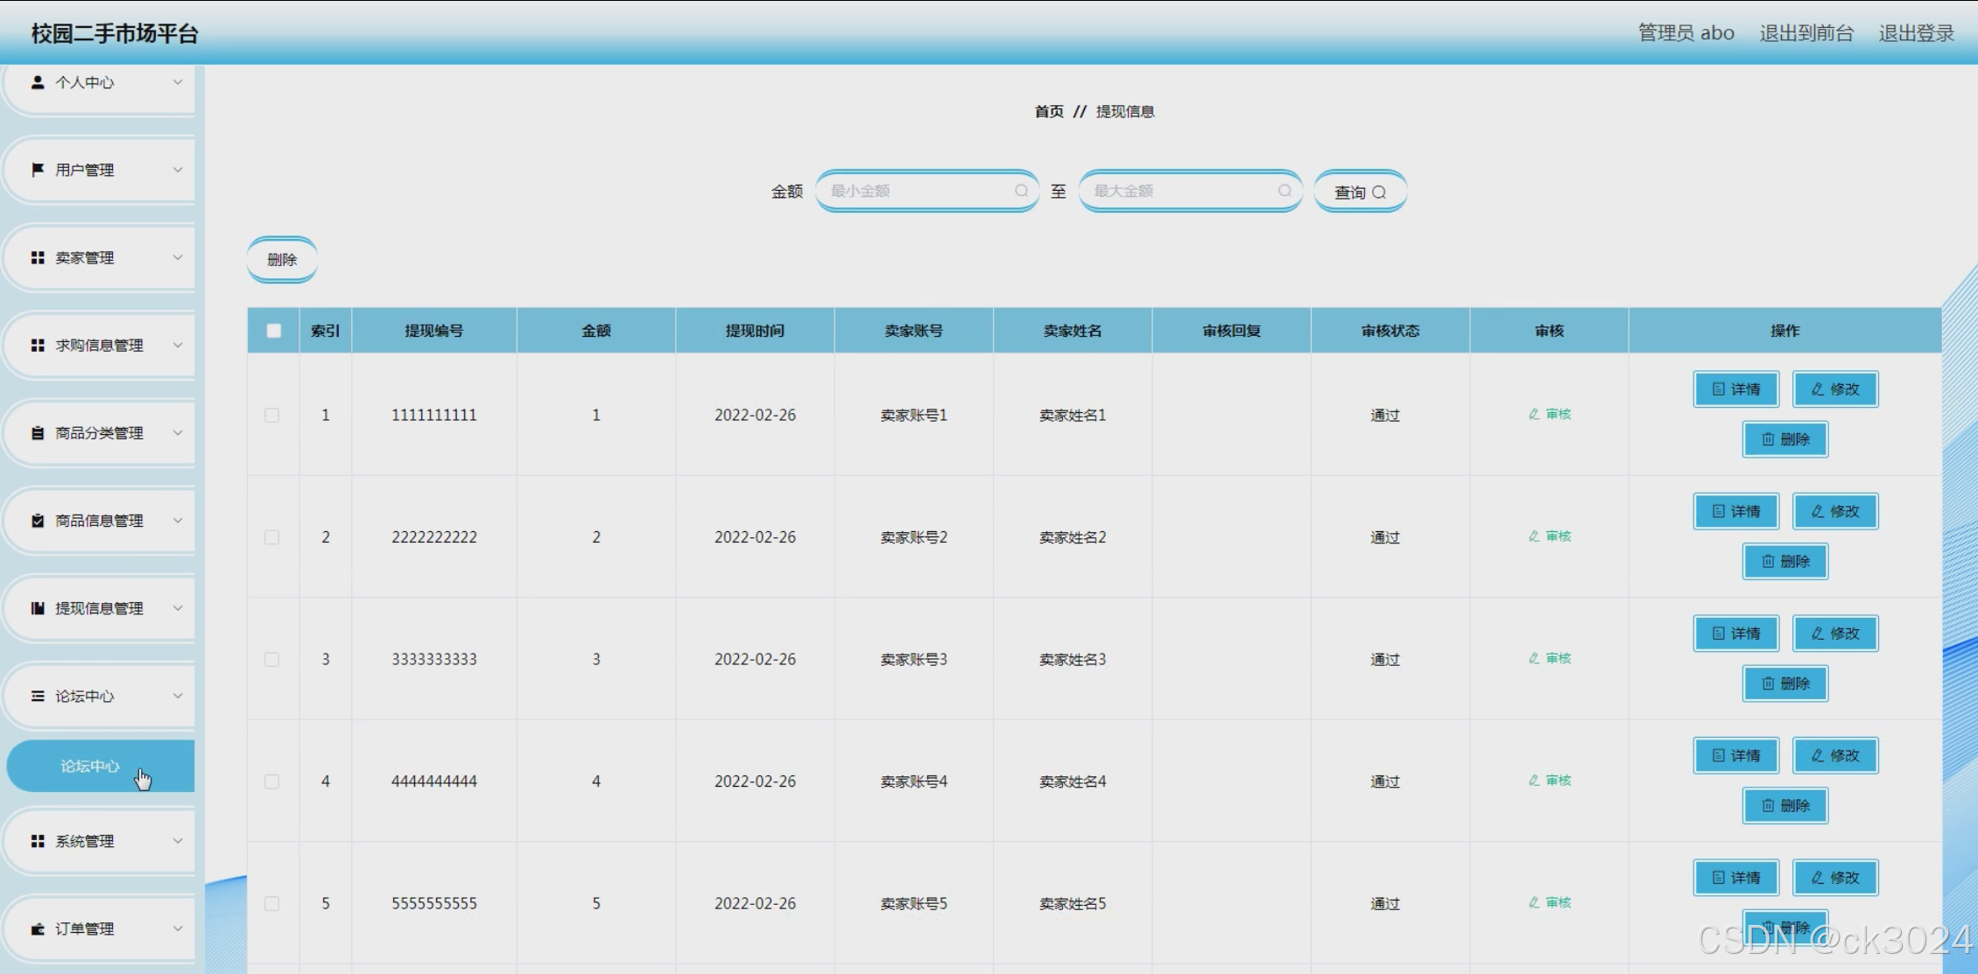Viewport: 1978px width, 974px height.
Task: Click the person icon beside 个人中心
Action: (38, 82)
